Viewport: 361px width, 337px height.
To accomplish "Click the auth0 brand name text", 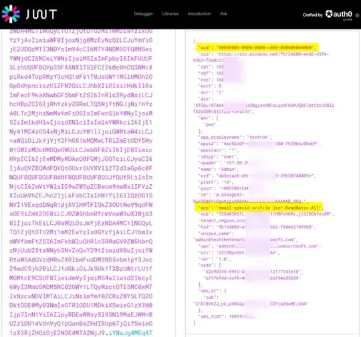I will tap(342, 14).
